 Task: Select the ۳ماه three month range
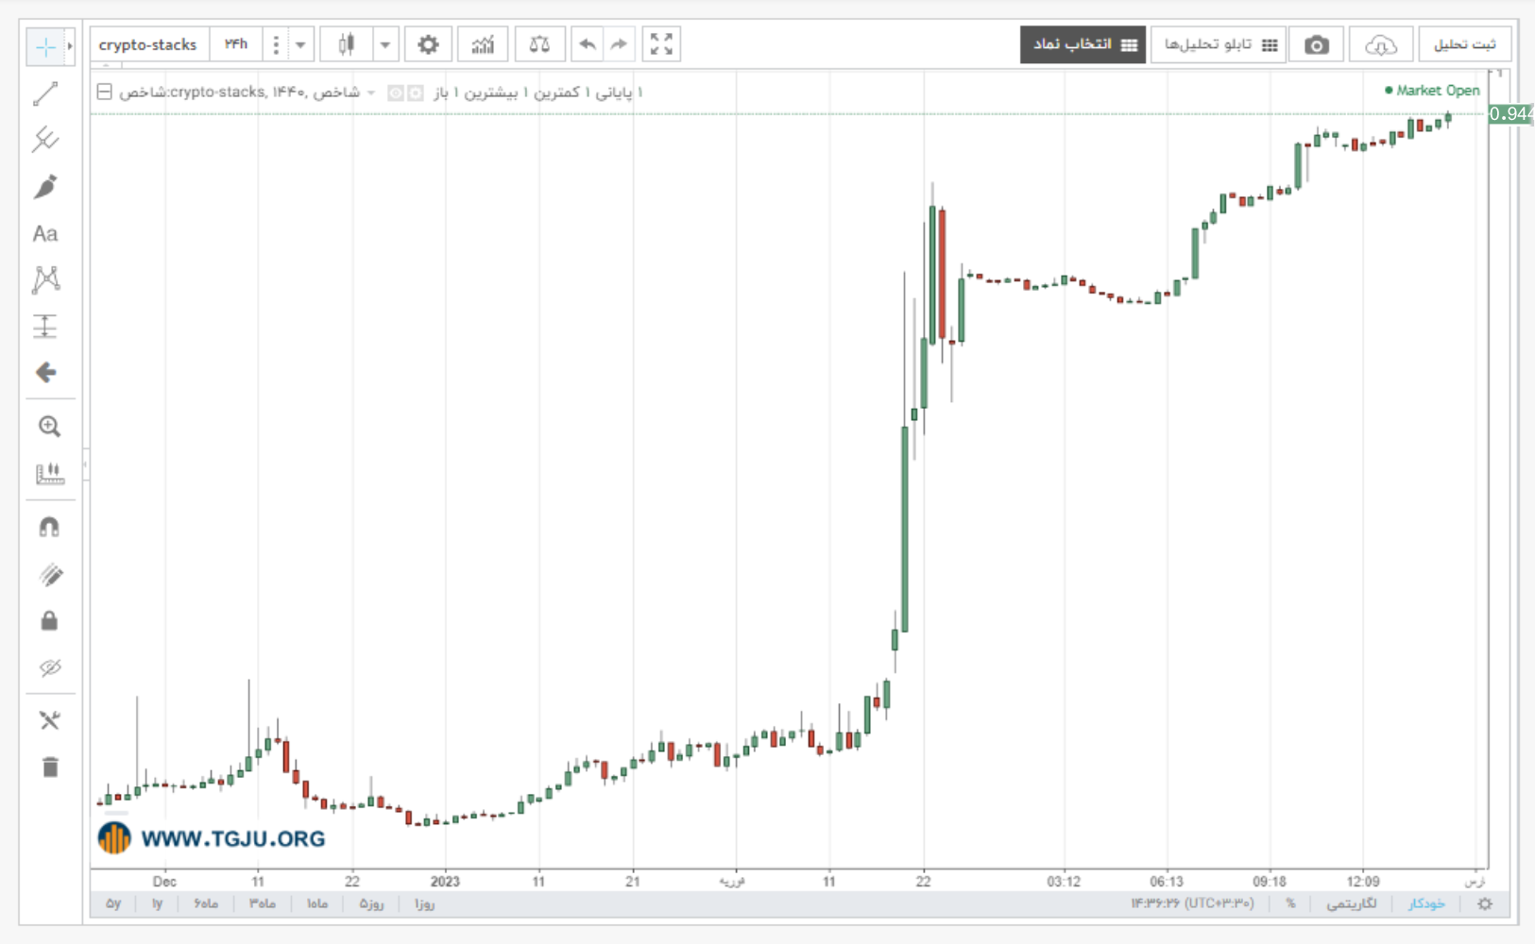[263, 903]
